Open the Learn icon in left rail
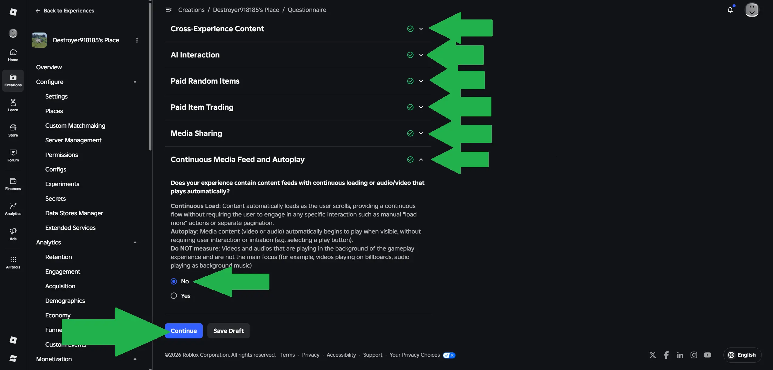The height and width of the screenshot is (370, 773). click(13, 105)
